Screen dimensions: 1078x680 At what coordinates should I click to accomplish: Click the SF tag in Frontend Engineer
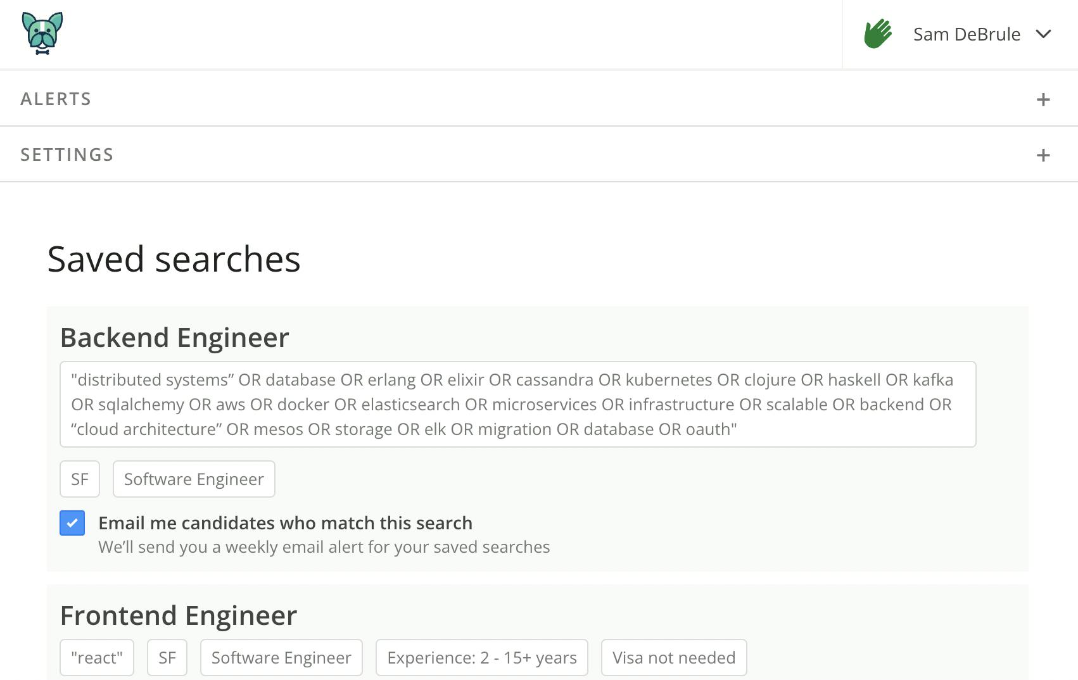[167, 657]
